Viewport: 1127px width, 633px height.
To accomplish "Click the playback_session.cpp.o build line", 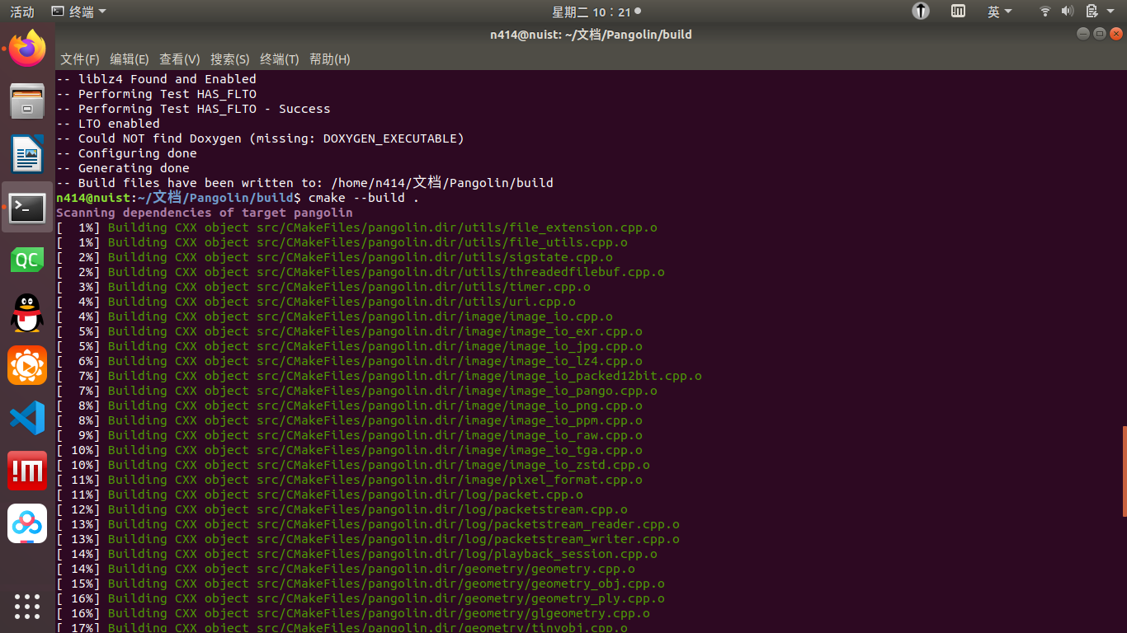I will [356, 554].
